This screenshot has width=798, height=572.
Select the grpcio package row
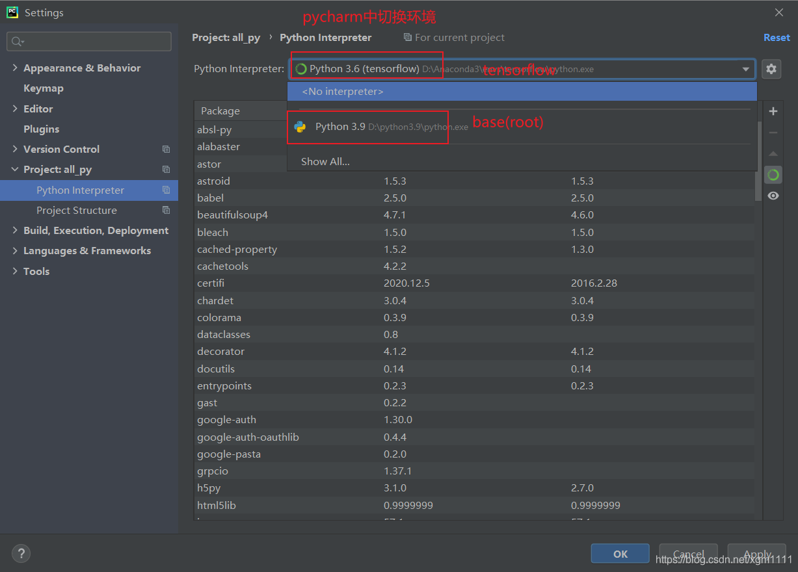pyautogui.click(x=475, y=471)
